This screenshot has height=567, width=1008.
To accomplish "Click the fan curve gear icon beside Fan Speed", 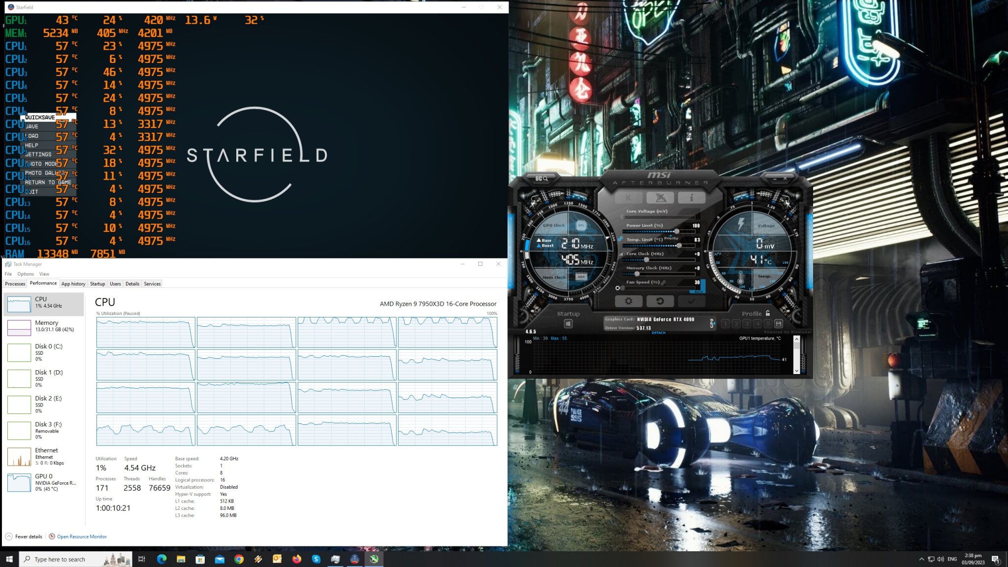I will click(x=618, y=288).
